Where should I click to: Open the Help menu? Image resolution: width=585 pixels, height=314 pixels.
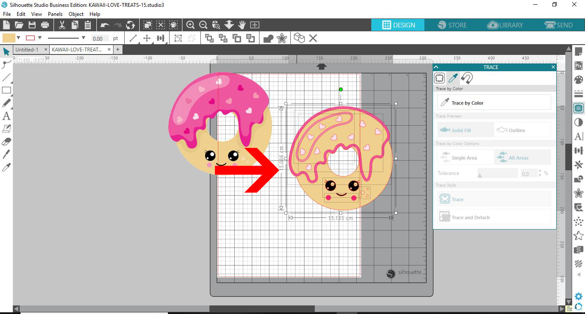click(95, 14)
